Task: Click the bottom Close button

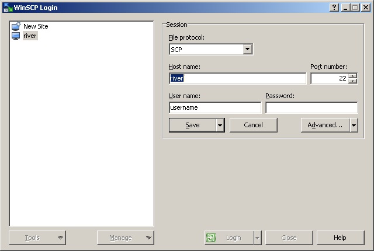Action: [x=289, y=238]
